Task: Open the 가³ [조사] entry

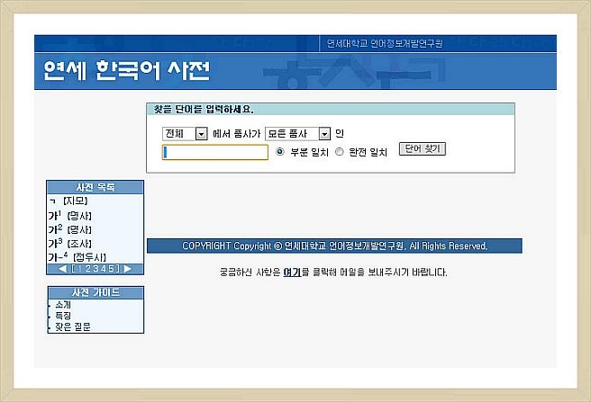Action: coord(70,243)
